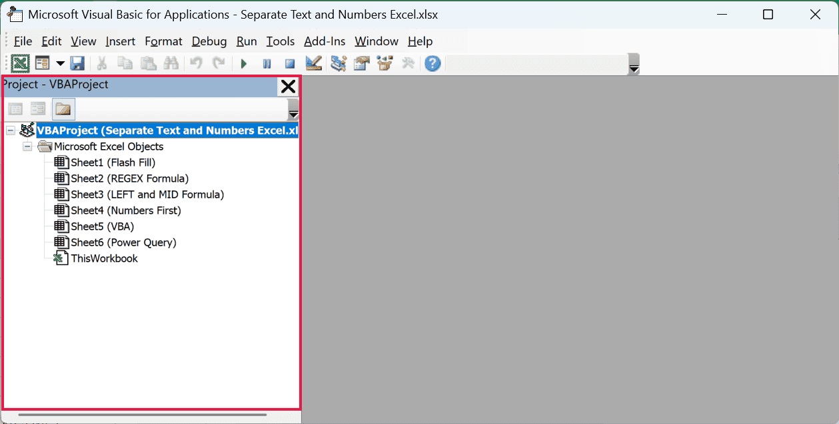
Task: Run macro with green play icon
Action: point(244,64)
